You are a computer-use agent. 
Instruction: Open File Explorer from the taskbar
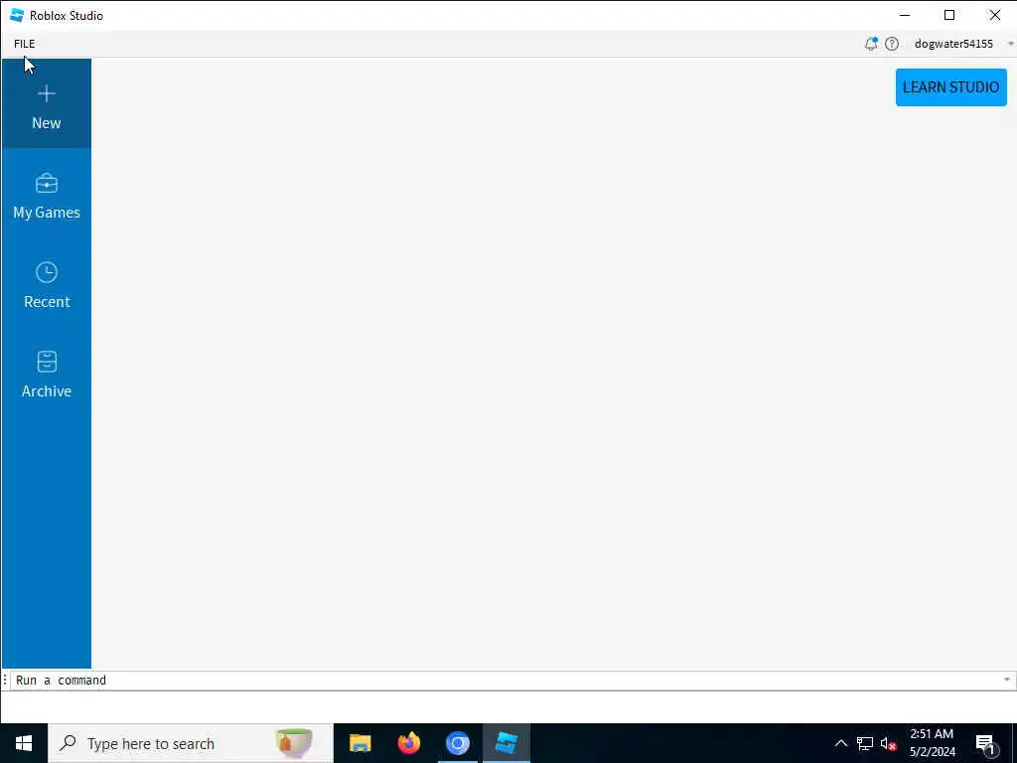360,743
